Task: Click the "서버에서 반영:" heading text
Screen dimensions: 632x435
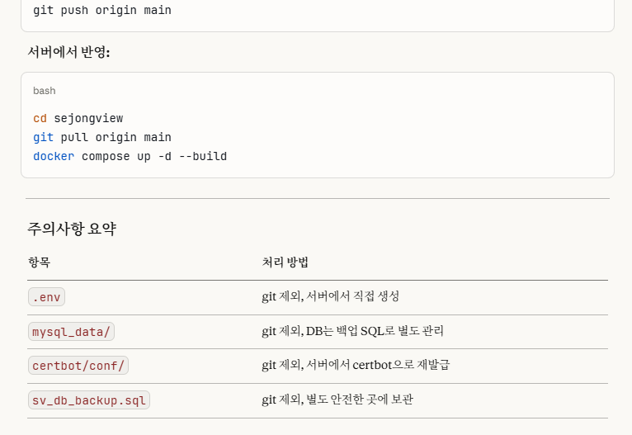Action: click(x=68, y=52)
